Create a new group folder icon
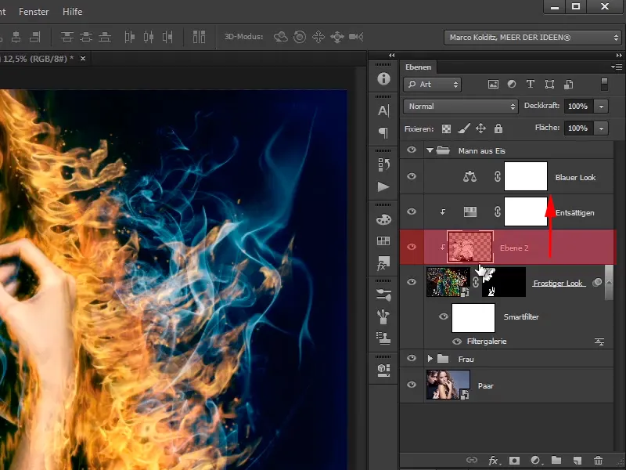 point(556,461)
